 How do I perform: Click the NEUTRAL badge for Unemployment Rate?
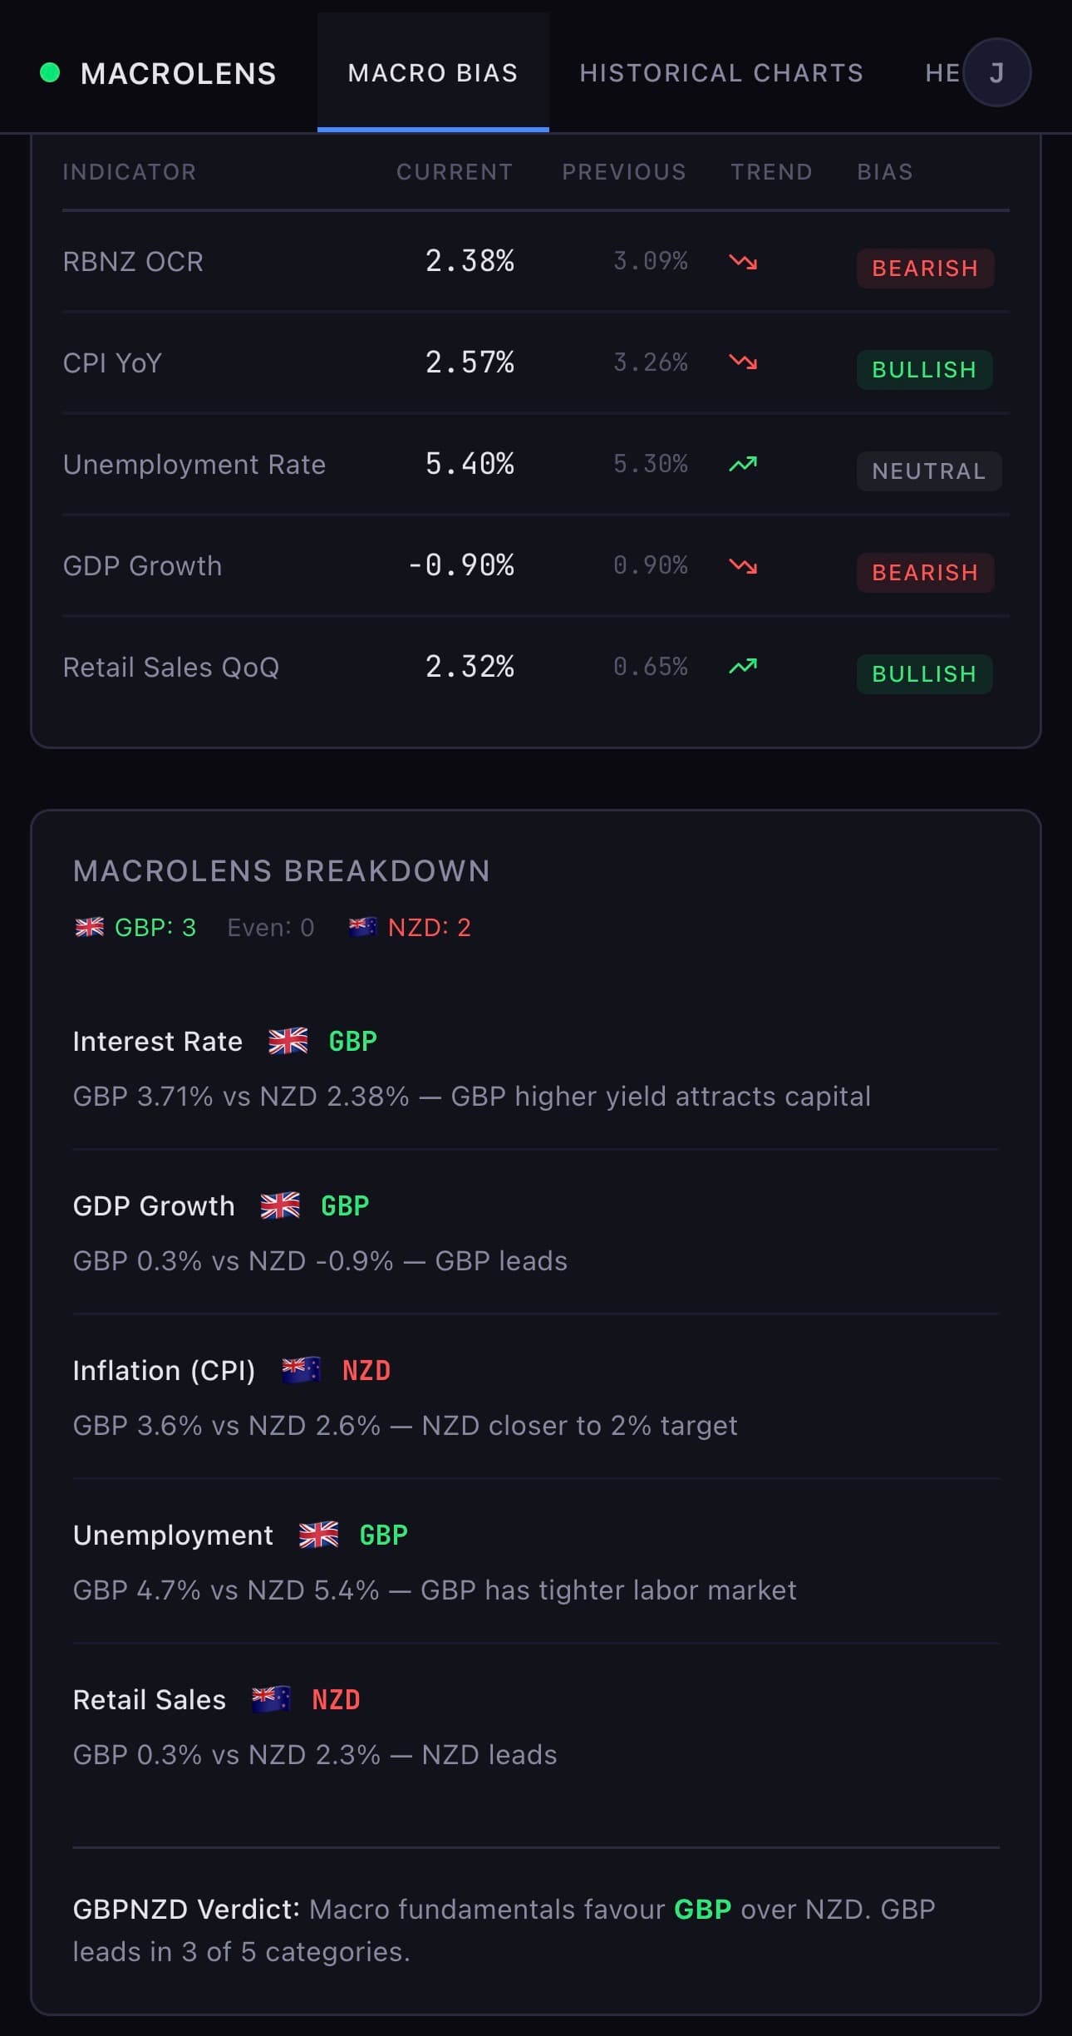point(928,471)
